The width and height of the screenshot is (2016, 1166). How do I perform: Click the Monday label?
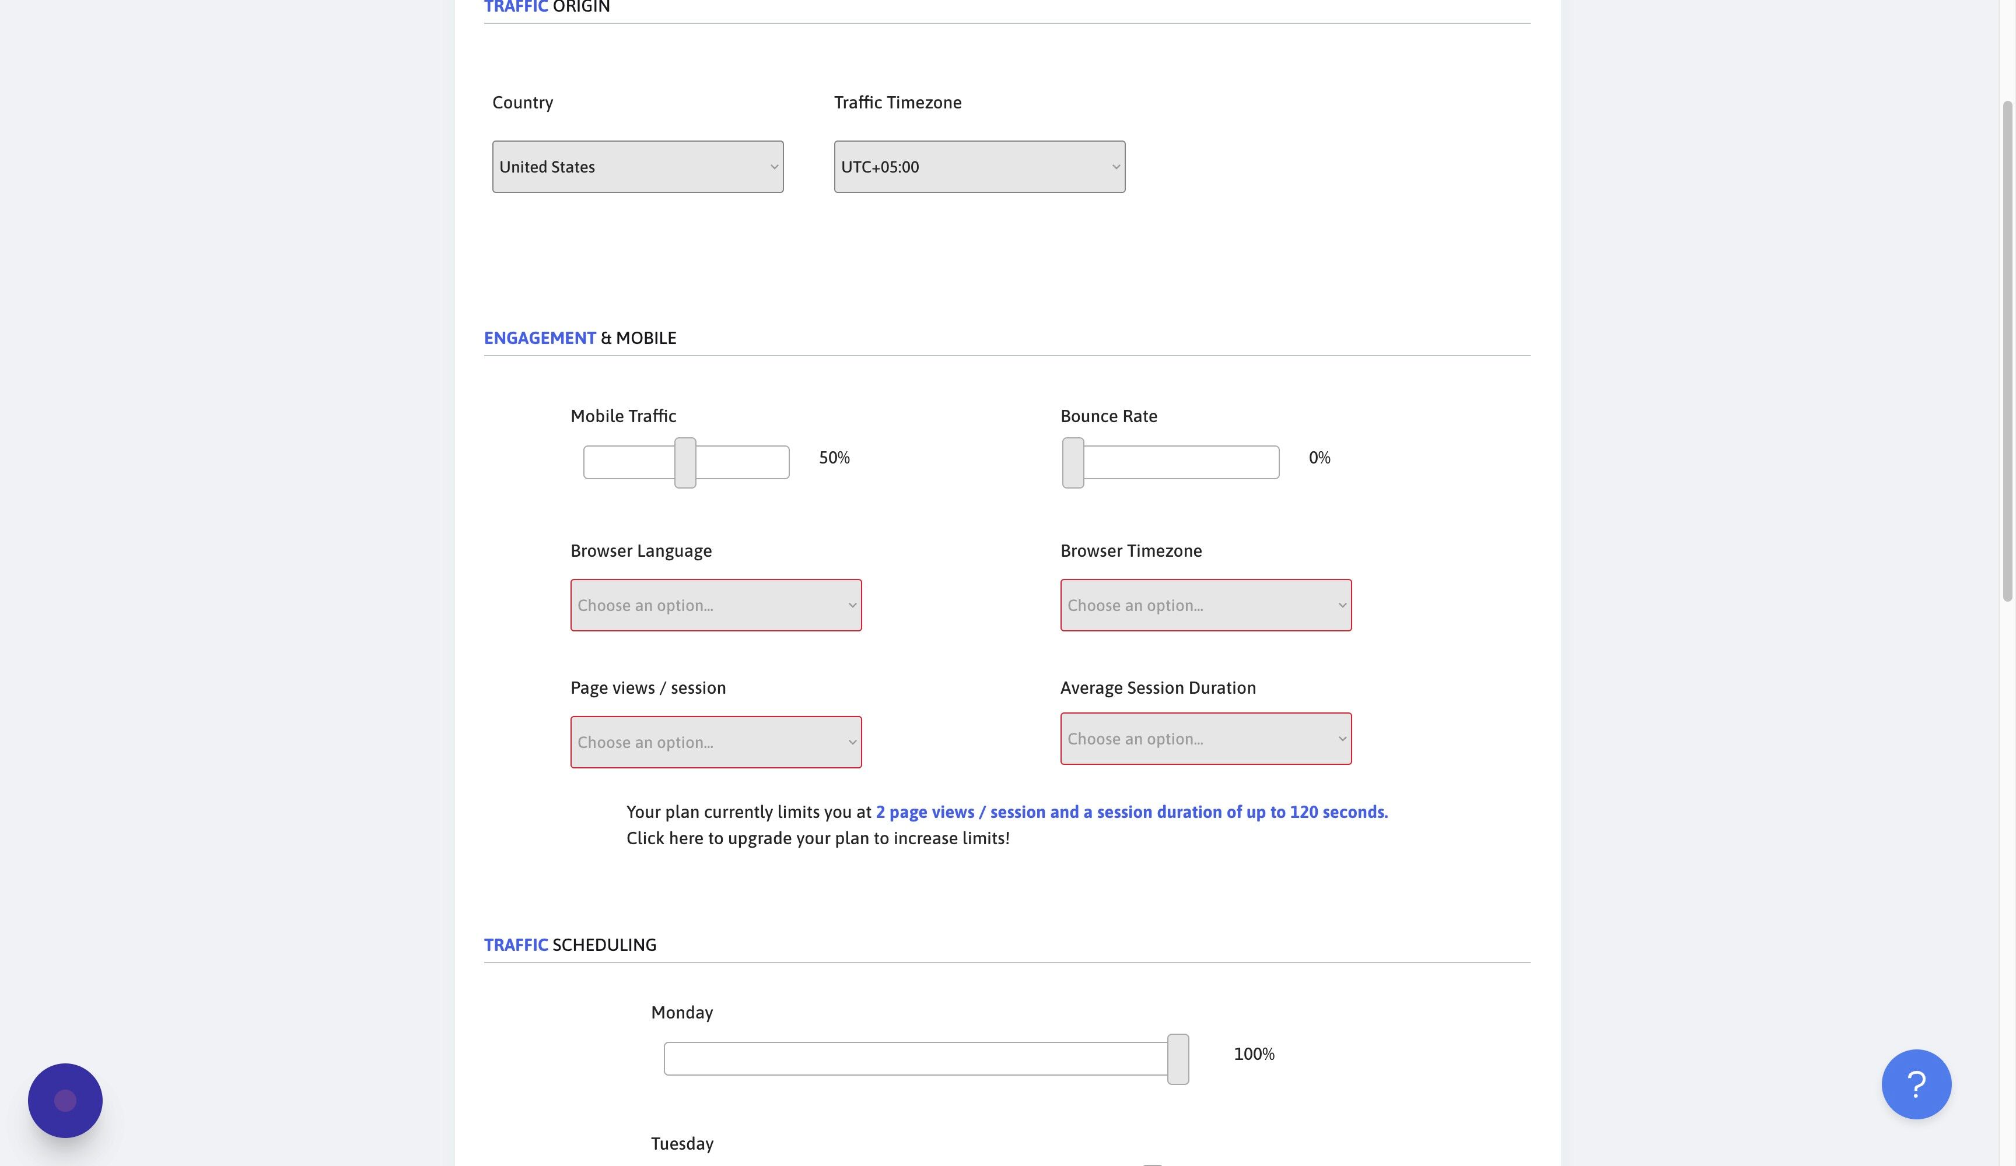pos(681,1013)
